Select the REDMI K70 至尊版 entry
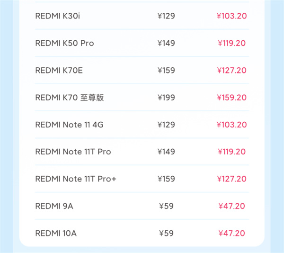The image size is (284, 253). pyautogui.click(x=69, y=98)
